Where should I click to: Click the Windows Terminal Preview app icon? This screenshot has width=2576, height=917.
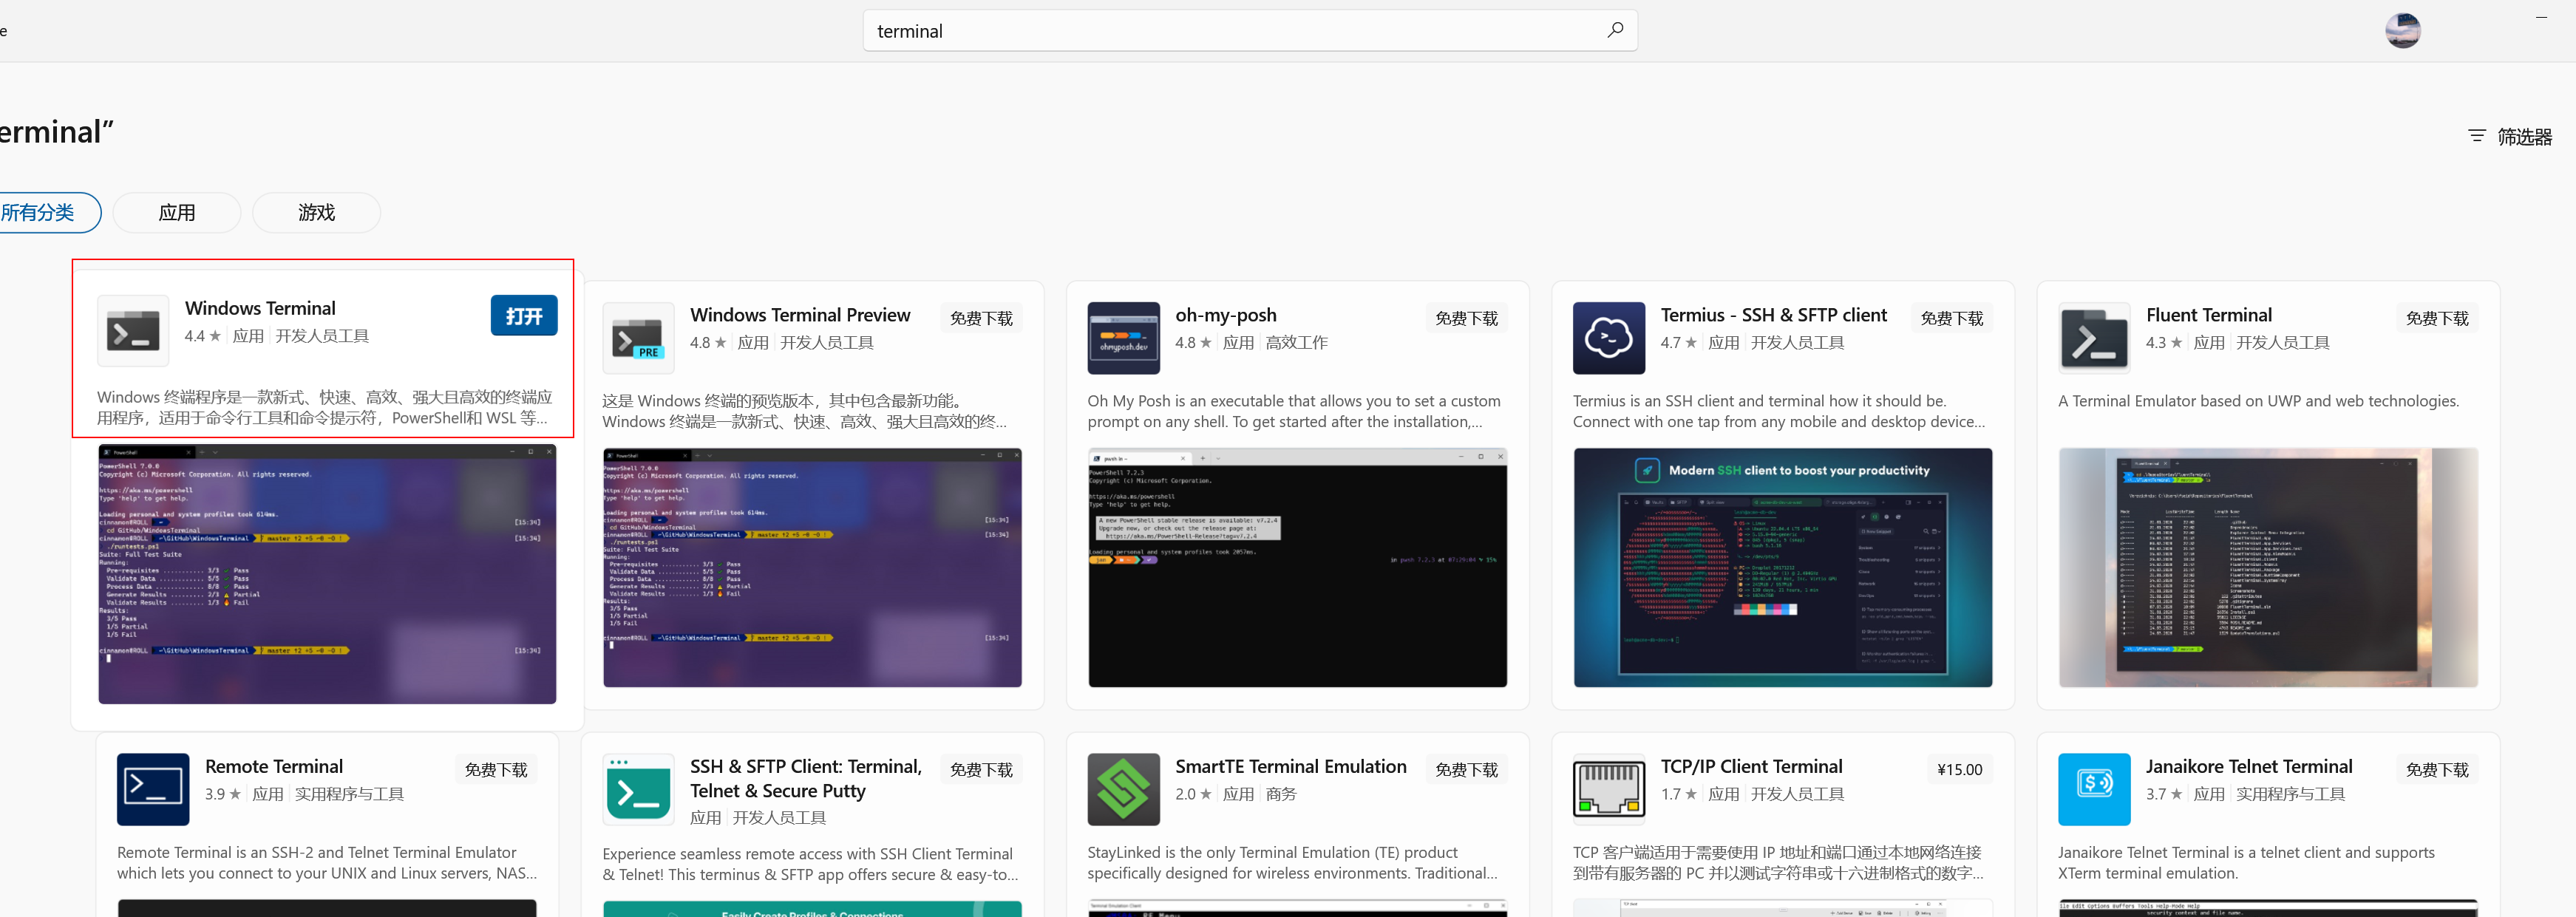tap(638, 338)
